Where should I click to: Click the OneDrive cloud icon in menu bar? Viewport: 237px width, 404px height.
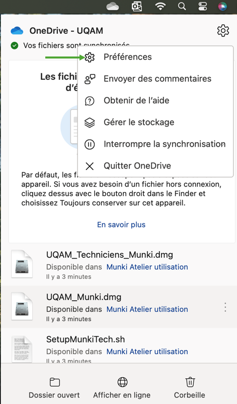(x=113, y=6)
